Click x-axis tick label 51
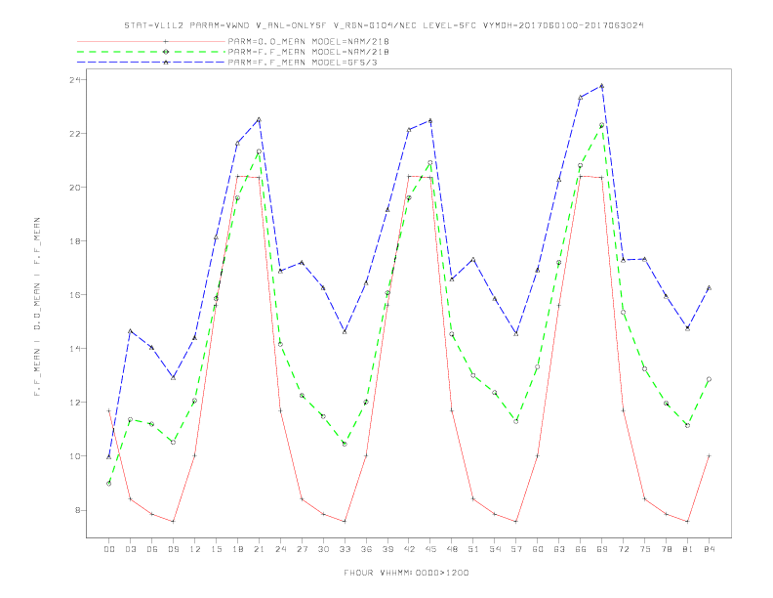773x598 pixels. (473, 549)
